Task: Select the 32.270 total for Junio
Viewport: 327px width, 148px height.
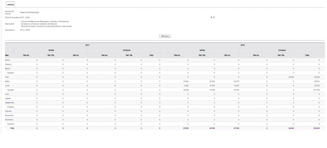Action: [316, 86]
